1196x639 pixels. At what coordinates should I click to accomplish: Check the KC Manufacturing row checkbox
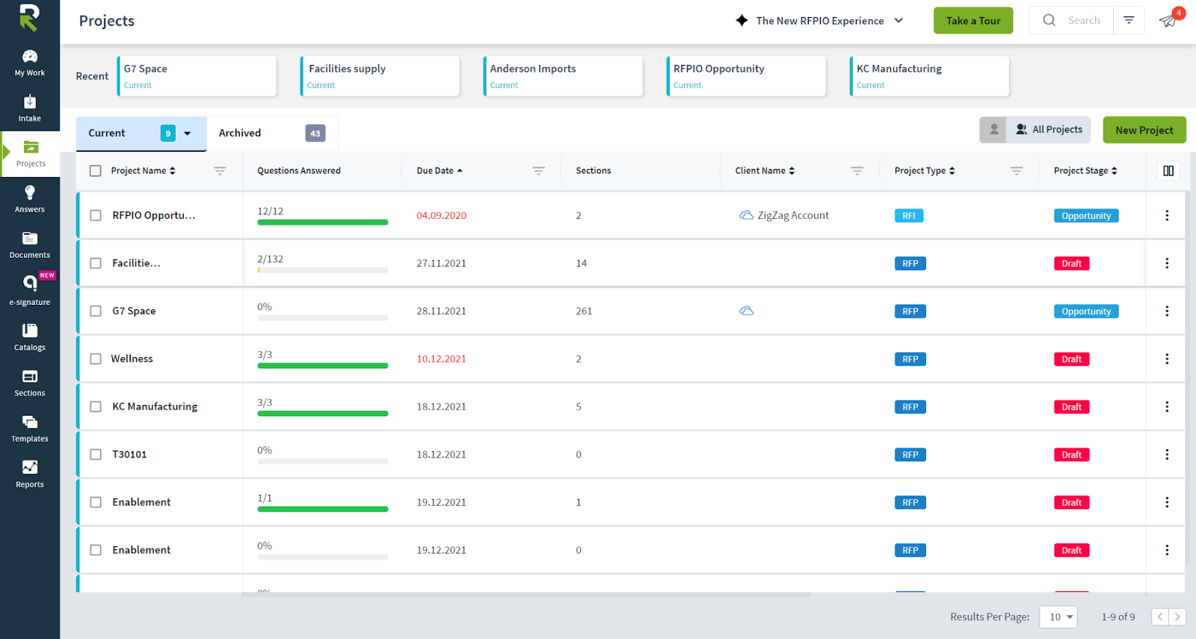click(x=96, y=407)
